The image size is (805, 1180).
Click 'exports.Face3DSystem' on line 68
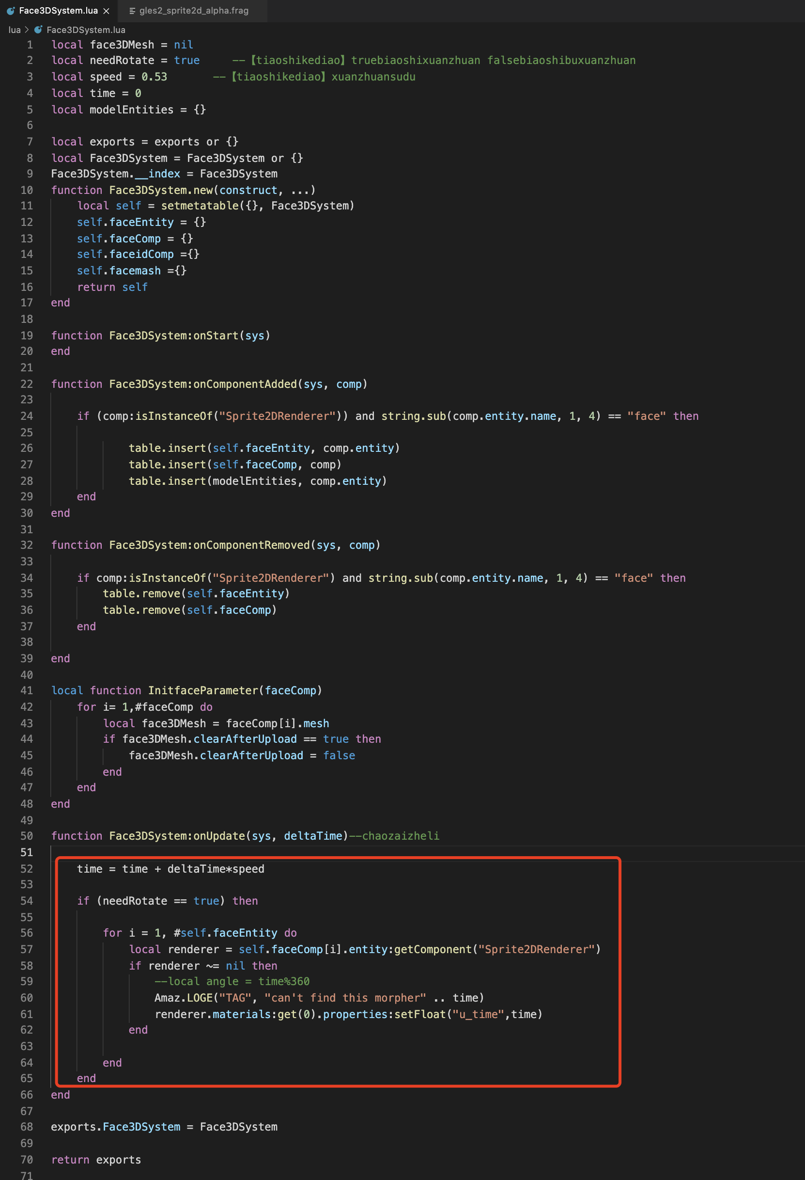[115, 1127]
